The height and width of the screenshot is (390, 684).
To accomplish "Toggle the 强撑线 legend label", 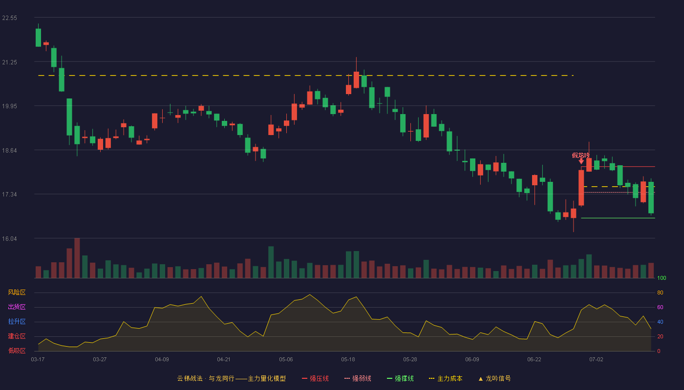I will point(404,378).
